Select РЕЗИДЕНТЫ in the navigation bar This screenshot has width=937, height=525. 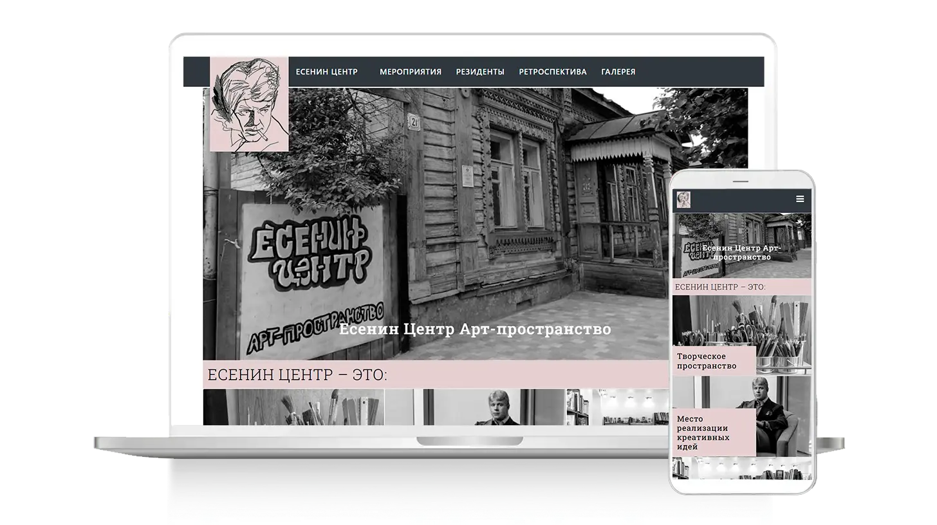[479, 72]
